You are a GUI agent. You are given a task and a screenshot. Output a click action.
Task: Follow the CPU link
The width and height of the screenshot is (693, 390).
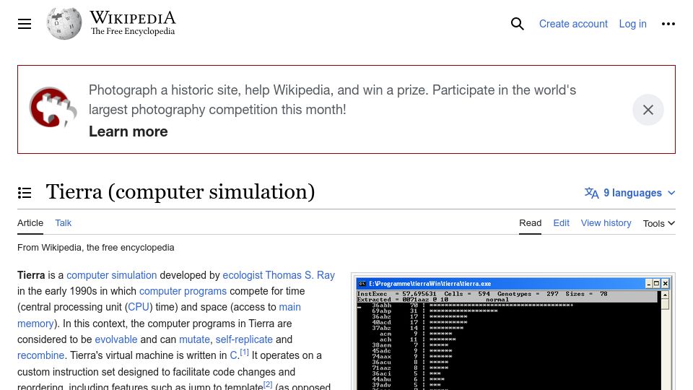[139, 307]
